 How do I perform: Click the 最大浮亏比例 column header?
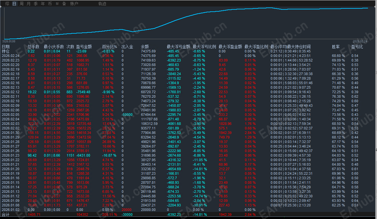click(204, 47)
